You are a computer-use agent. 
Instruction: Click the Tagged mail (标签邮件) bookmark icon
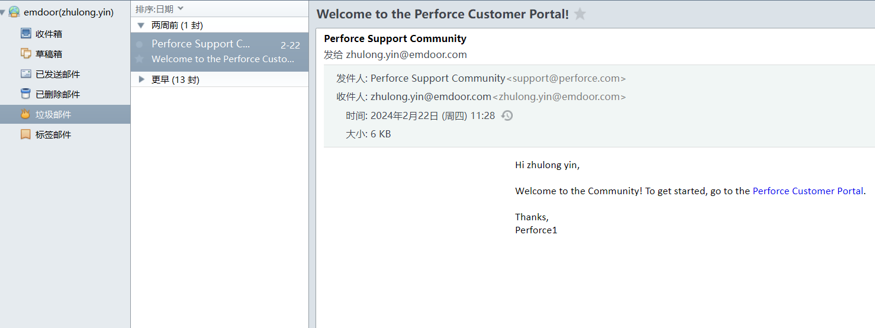click(x=25, y=134)
